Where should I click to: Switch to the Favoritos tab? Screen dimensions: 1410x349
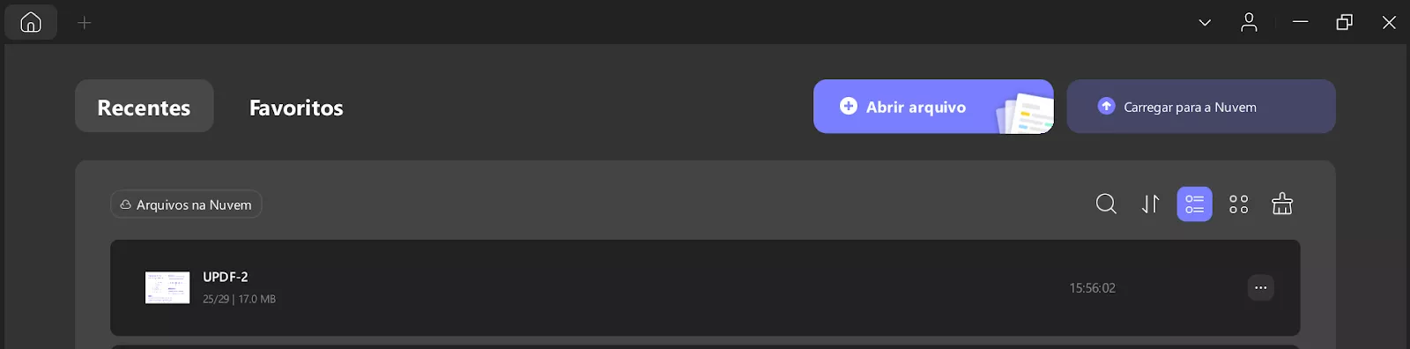point(296,108)
